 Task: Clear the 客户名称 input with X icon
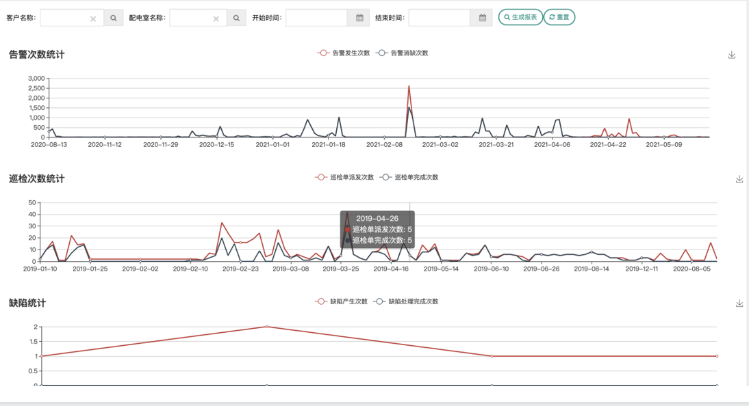(x=93, y=18)
